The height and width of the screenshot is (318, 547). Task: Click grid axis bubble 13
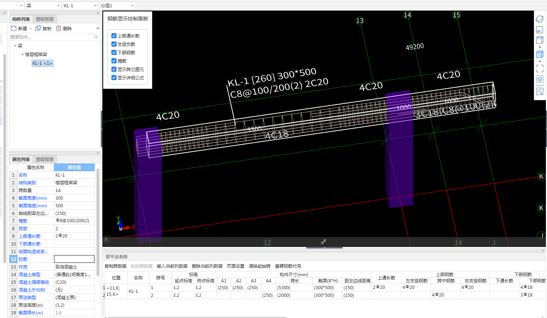pyautogui.click(x=360, y=21)
